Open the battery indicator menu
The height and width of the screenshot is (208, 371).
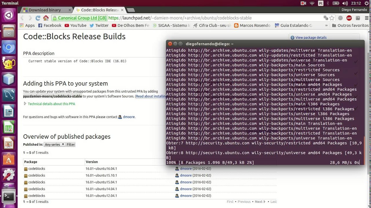[336, 3]
